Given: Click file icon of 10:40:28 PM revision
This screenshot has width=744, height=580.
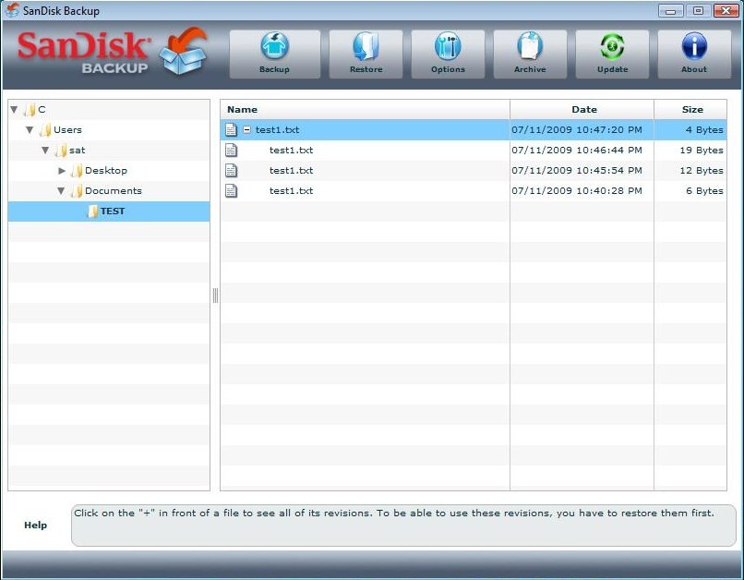Looking at the screenshot, I should (231, 191).
